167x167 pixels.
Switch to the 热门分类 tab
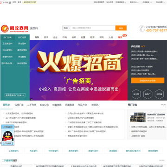(x=7, y=37)
